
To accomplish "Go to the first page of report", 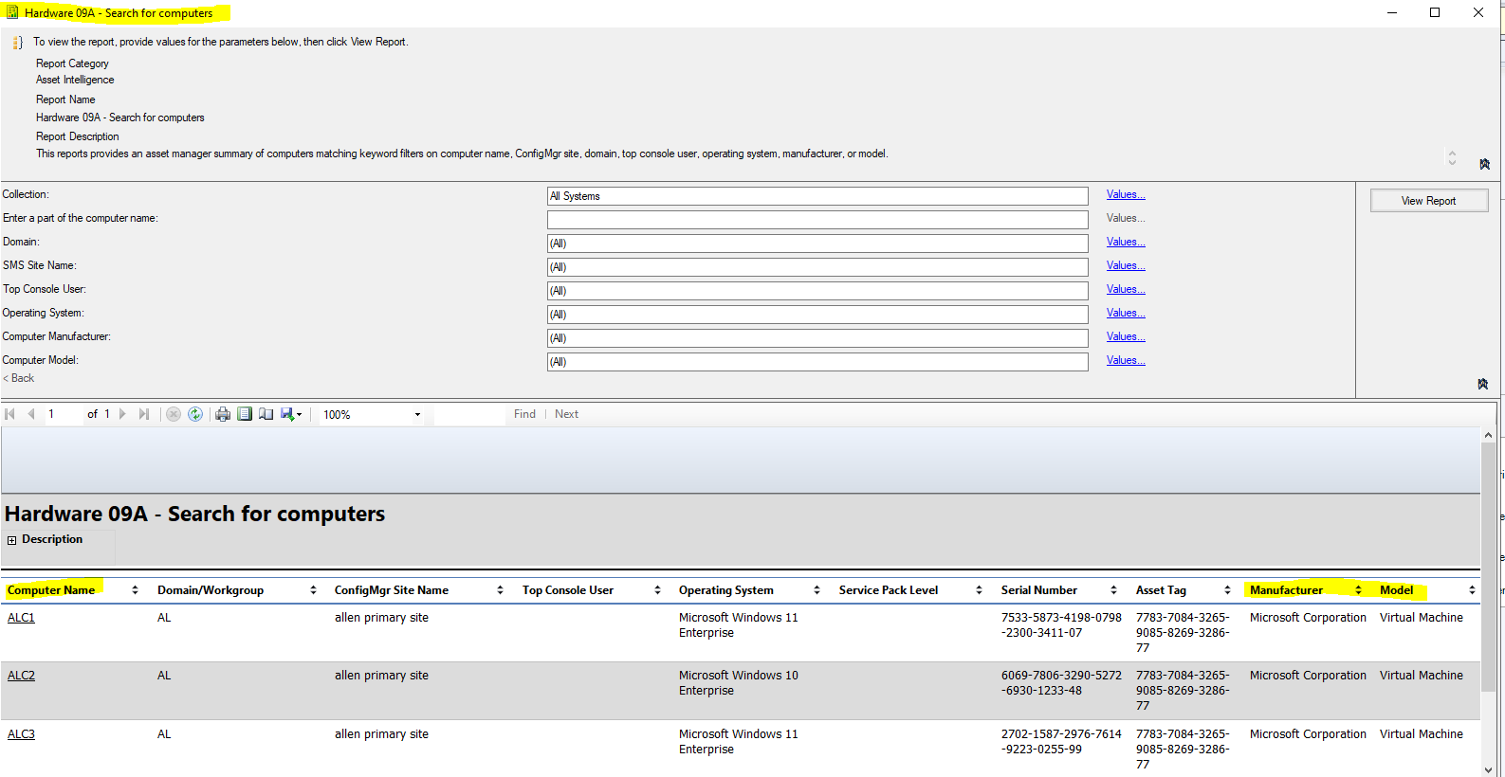I will [x=10, y=414].
